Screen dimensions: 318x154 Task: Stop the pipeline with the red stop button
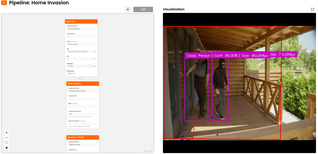pyautogui.click(x=128, y=9)
